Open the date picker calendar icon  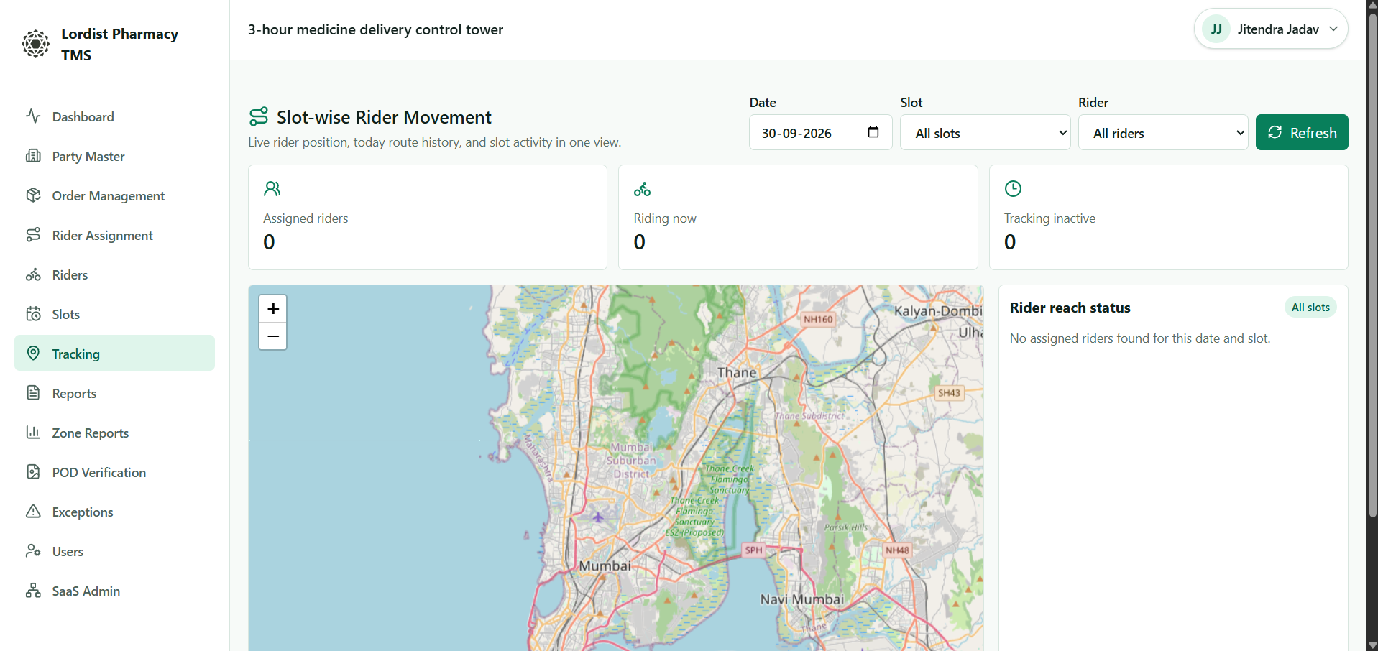(x=873, y=132)
